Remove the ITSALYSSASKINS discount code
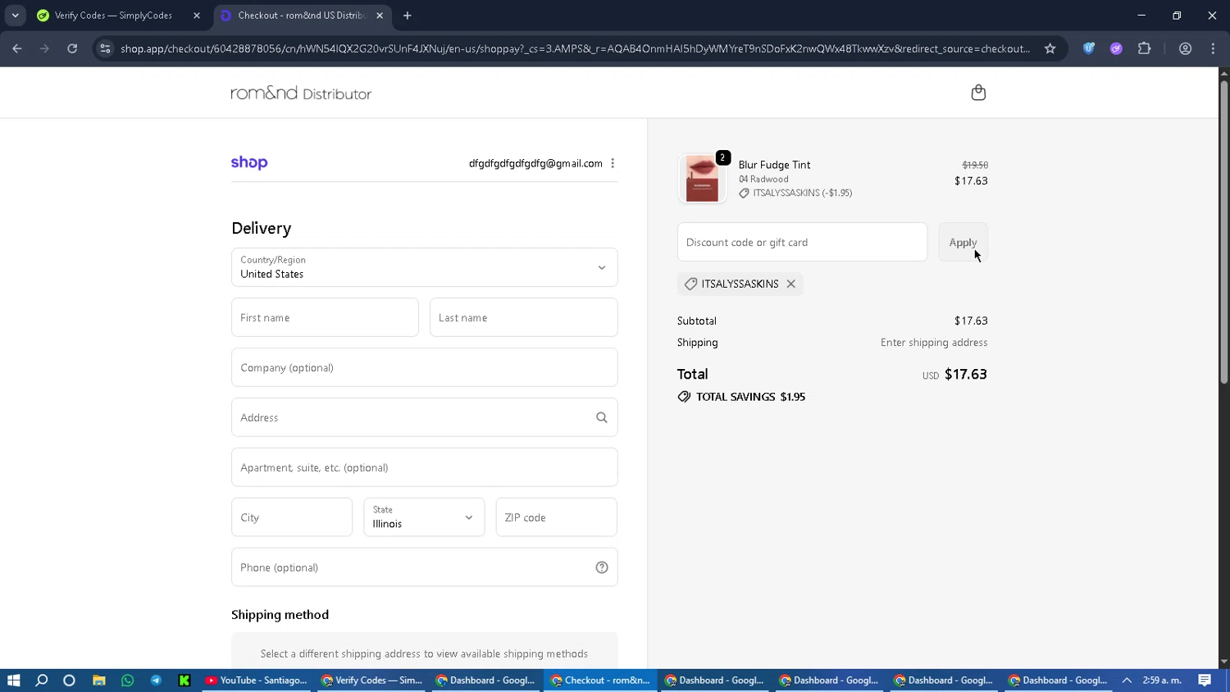This screenshot has height=692, width=1230. [791, 284]
